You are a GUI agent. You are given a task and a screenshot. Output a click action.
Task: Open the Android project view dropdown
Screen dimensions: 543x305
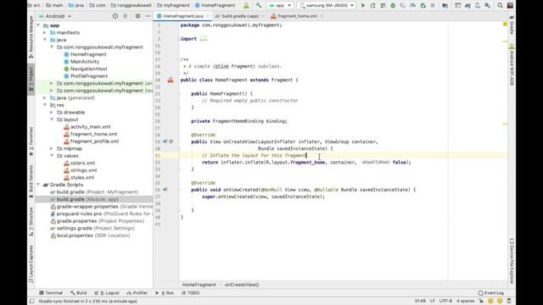55,16
